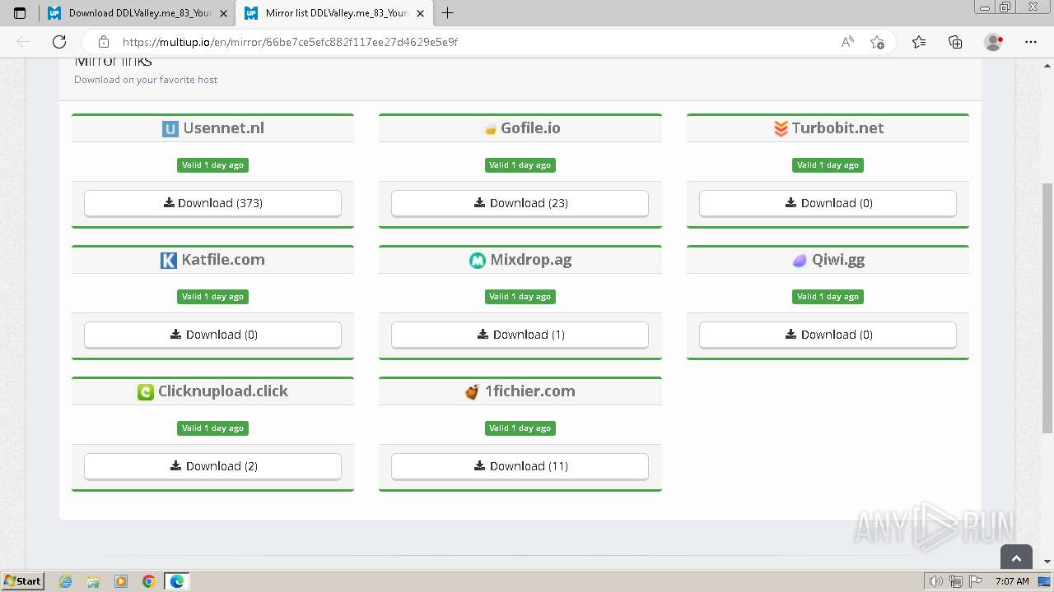
Task: Download from Katfile.com (0)
Action: tap(212, 335)
